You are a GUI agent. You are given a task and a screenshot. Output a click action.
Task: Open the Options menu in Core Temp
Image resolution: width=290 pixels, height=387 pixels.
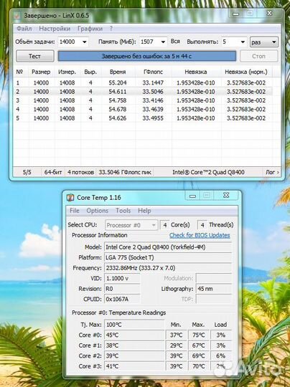98,211
